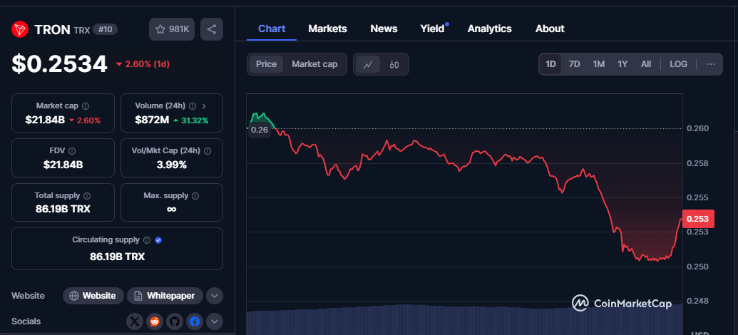Click Market cap info icon
The height and width of the screenshot is (335, 738).
[x=86, y=106]
